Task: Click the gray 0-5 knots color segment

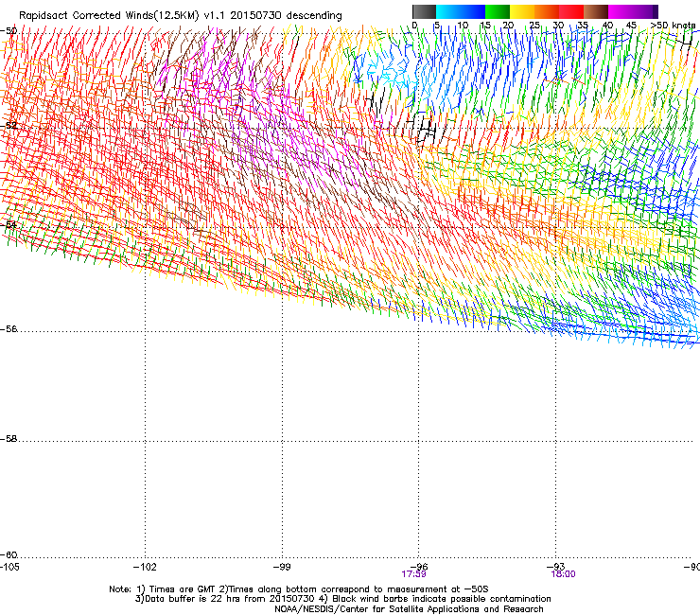Action: (424, 11)
